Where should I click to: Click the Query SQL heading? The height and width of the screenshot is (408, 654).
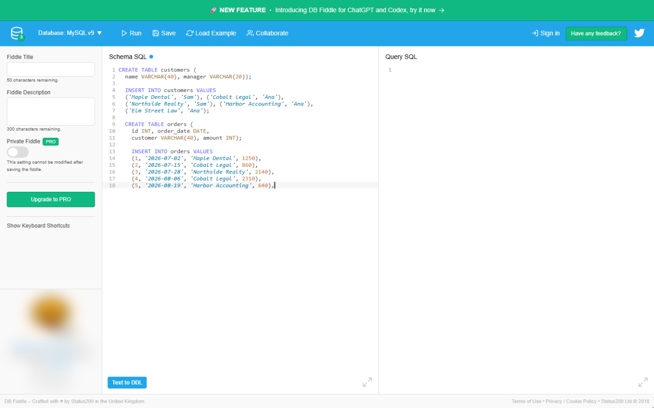pyautogui.click(x=401, y=57)
